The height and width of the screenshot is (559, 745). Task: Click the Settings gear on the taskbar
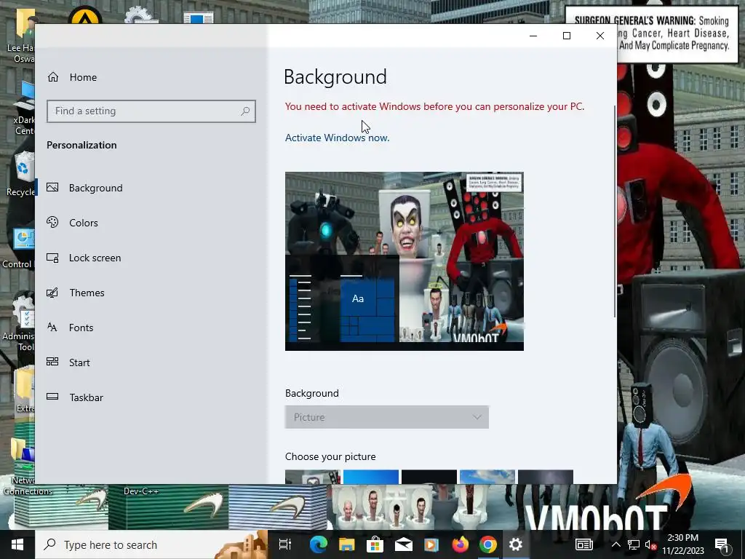[x=516, y=544]
